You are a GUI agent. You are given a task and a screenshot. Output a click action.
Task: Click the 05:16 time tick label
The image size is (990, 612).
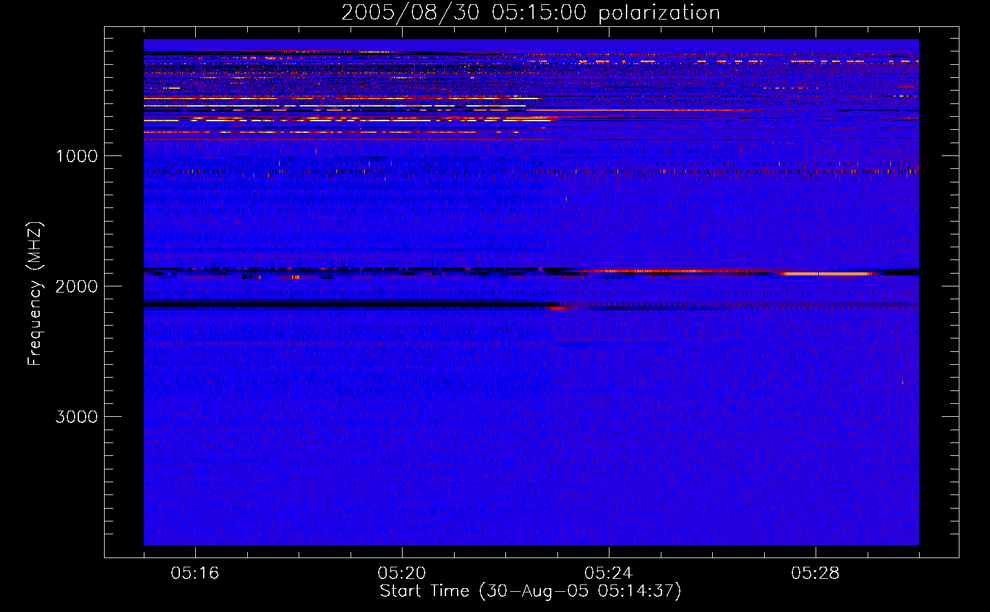(195, 573)
